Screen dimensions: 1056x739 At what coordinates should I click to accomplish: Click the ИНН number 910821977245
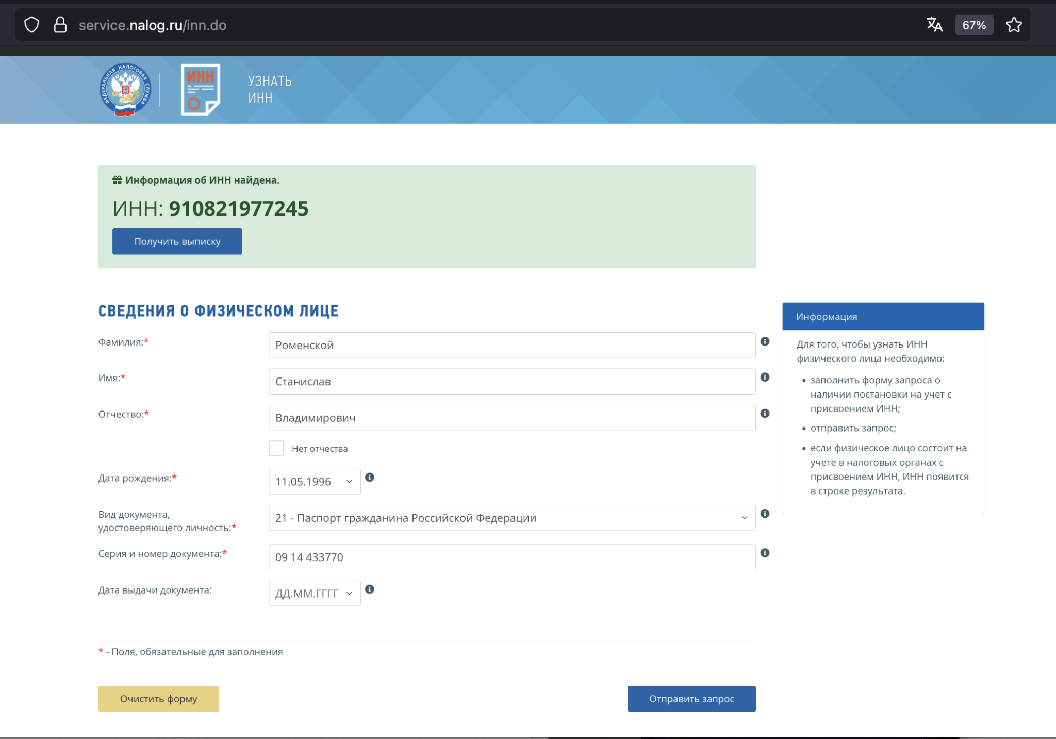[239, 208]
